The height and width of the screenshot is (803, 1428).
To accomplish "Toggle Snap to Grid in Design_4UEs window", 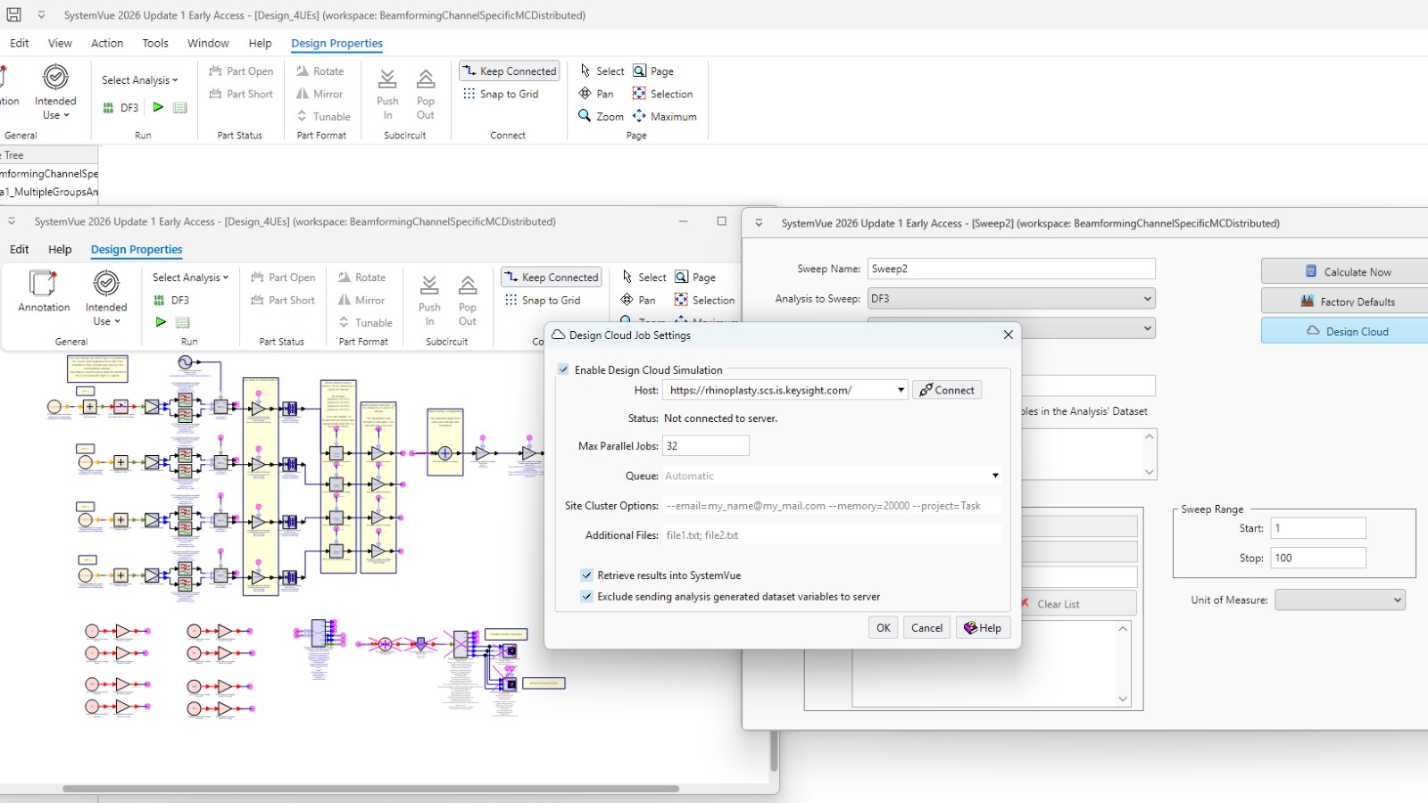I will tap(543, 301).
